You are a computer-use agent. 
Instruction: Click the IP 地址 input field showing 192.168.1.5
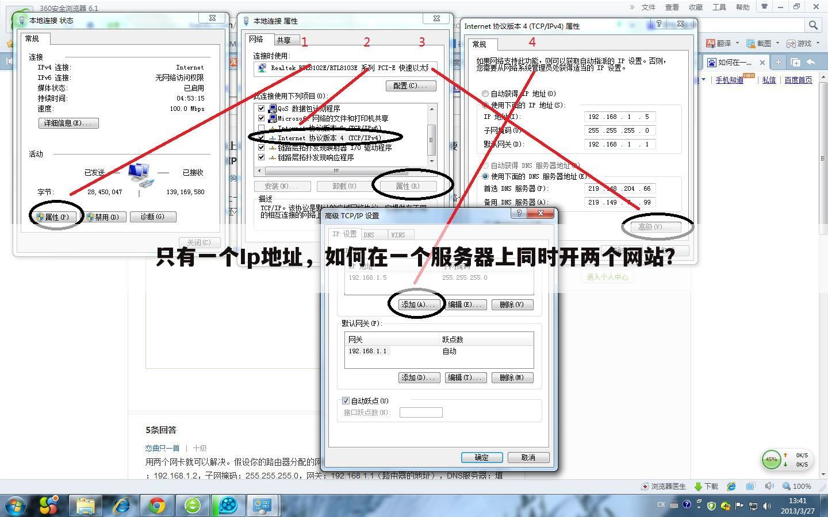click(x=619, y=116)
